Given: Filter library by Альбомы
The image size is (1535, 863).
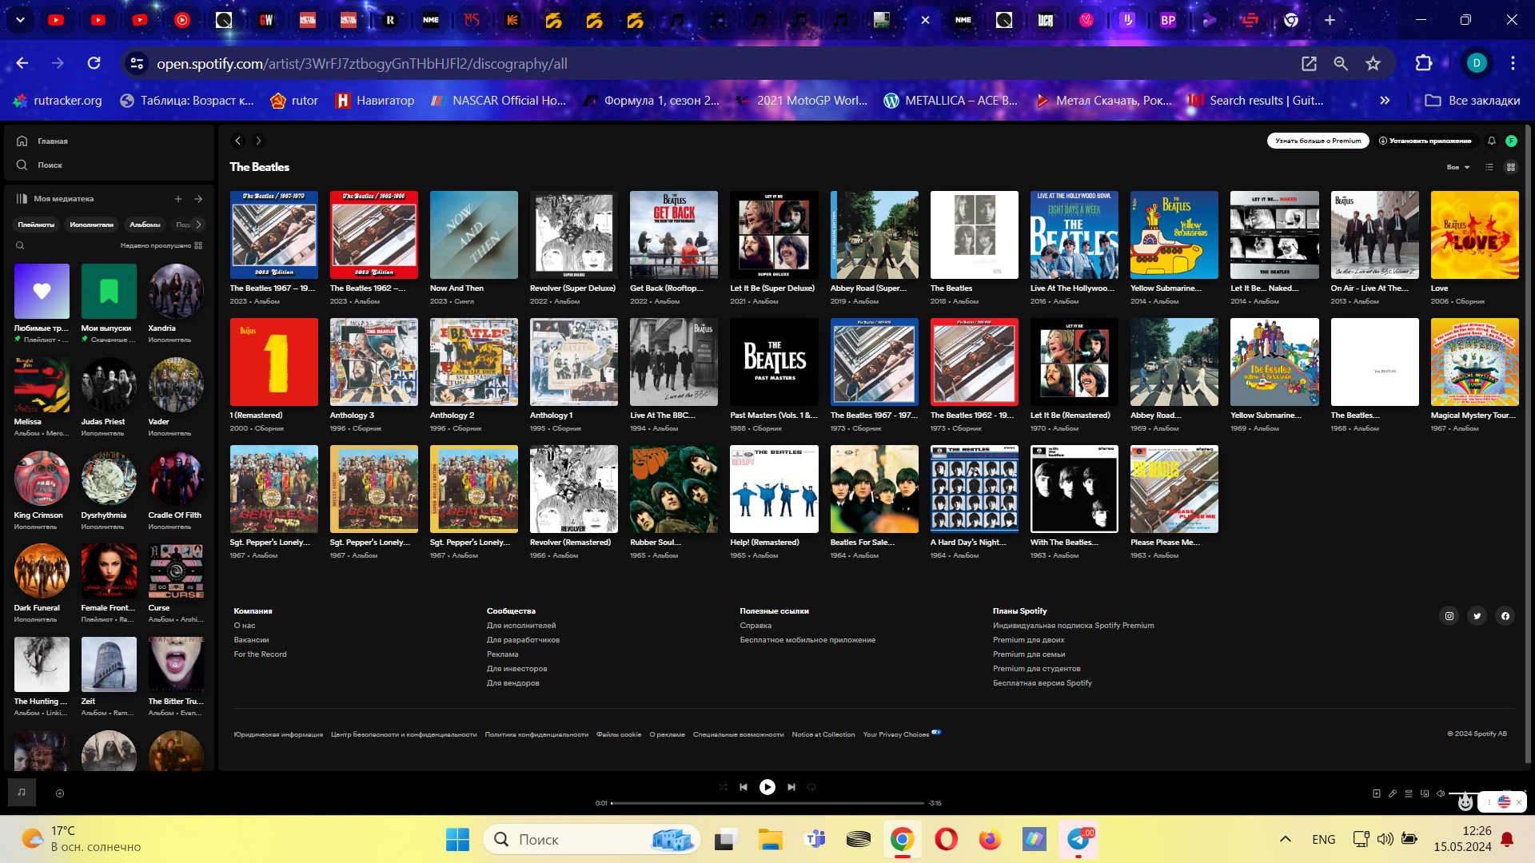Looking at the screenshot, I should click(145, 225).
